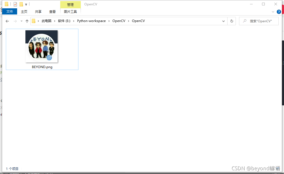
Task: Go back using the back arrow
Action: point(7,21)
